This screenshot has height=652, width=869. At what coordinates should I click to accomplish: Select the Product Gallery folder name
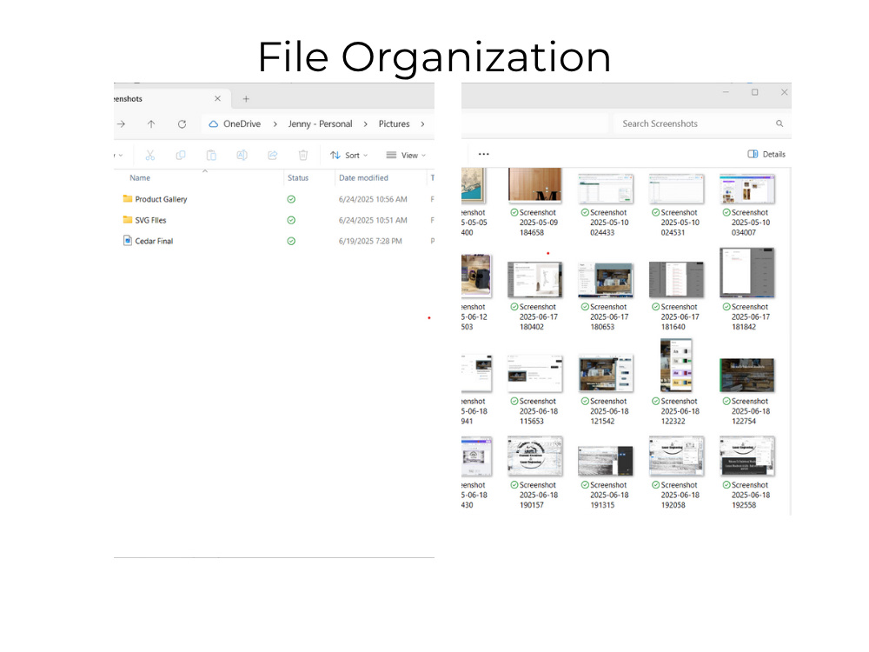(x=162, y=199)
